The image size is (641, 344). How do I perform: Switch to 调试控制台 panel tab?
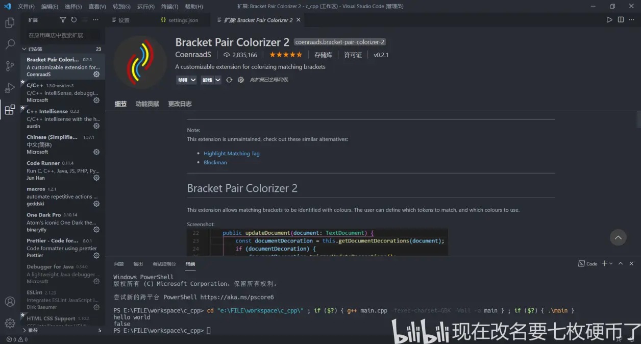pyautogui.click(x=164, y=264)
